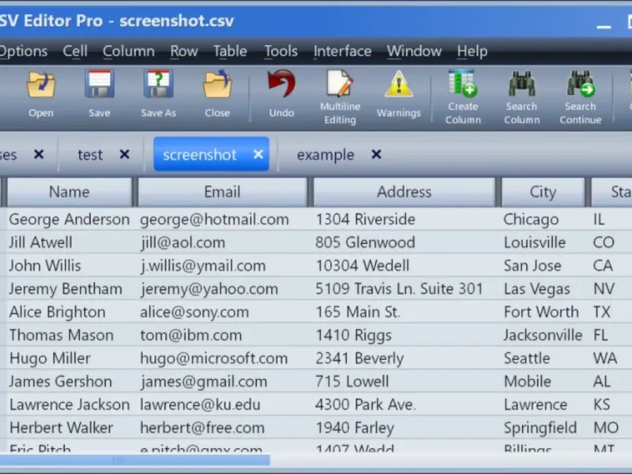Open the Row menu
This screenshot has height=474, width=632.
pos(184,51)
